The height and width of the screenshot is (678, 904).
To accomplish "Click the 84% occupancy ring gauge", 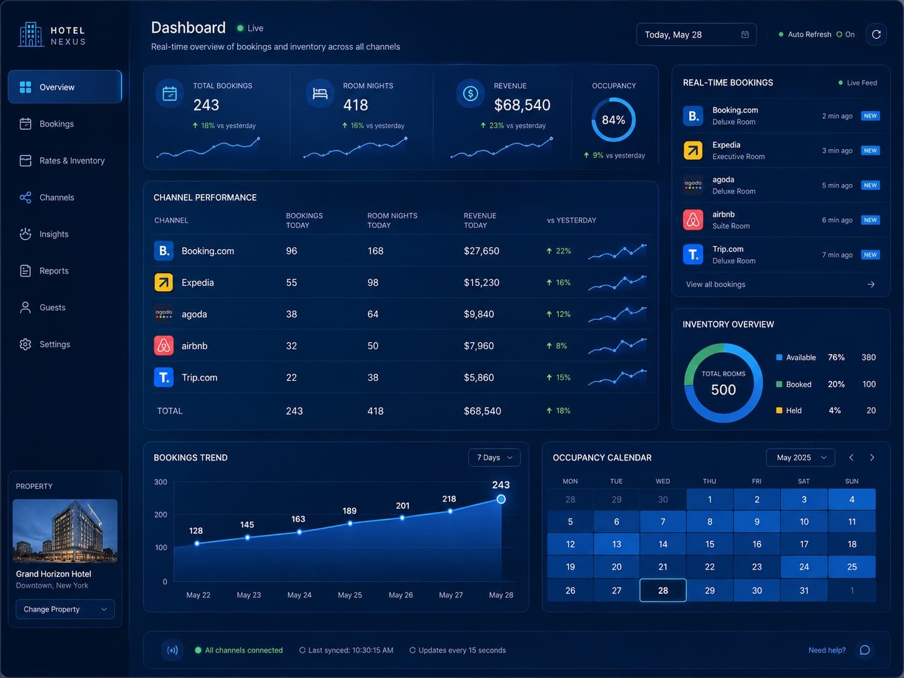I will point(613,120).
